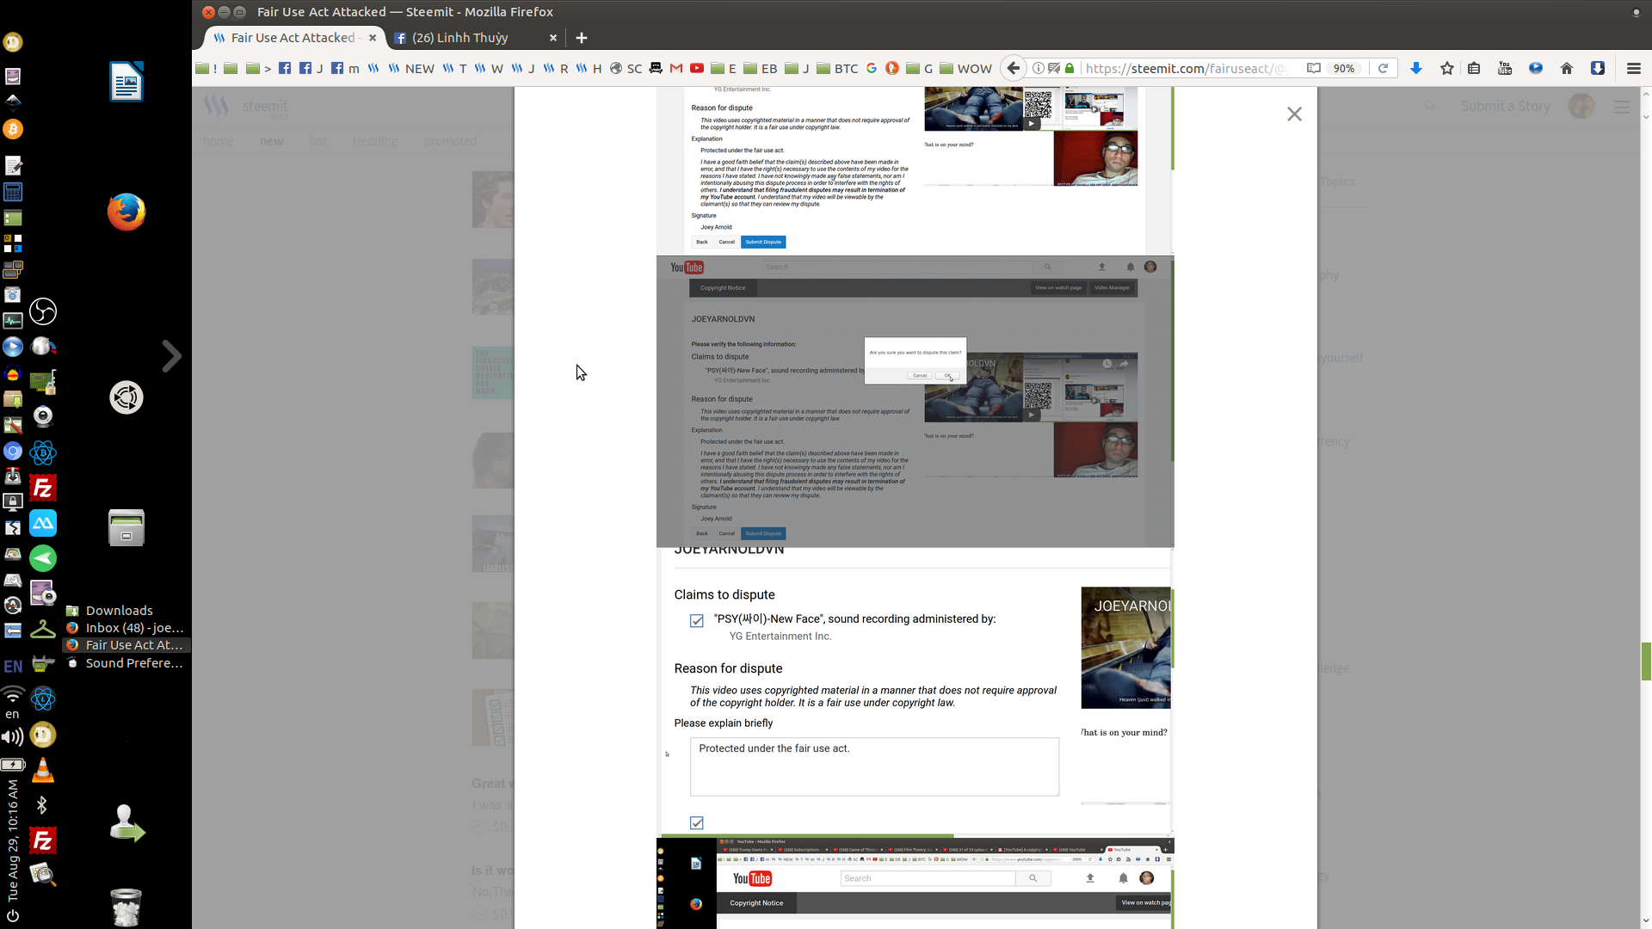Open a new browser tab

tap(582, 38)
